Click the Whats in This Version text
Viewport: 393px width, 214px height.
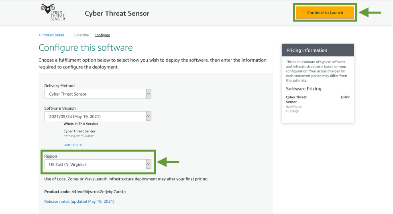[x=80, y=124]
